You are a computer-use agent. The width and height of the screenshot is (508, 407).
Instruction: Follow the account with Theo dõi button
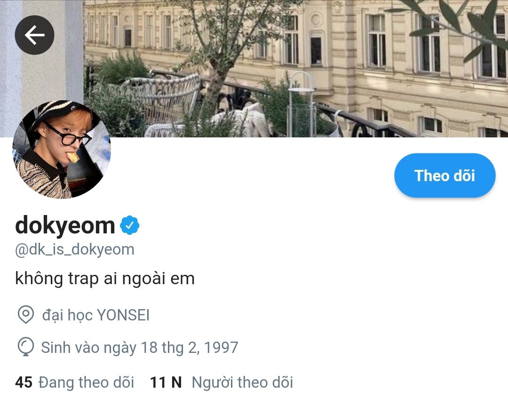pos(445,176)
